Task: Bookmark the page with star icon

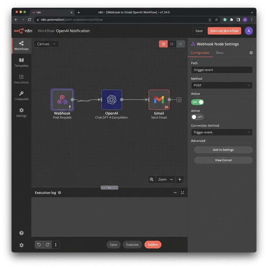Action: tap(216, 20)
